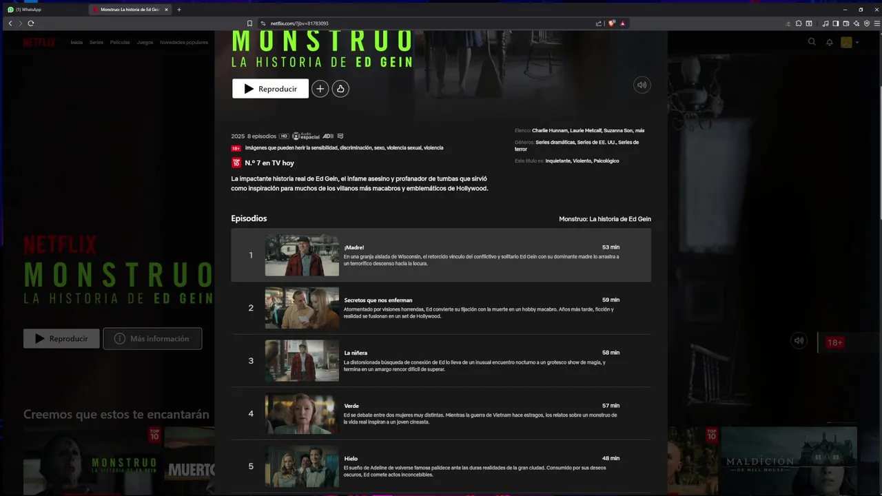Viewport: 882px width, 496px height.
Task: Open a new browser tab
Action: [179, 10]
